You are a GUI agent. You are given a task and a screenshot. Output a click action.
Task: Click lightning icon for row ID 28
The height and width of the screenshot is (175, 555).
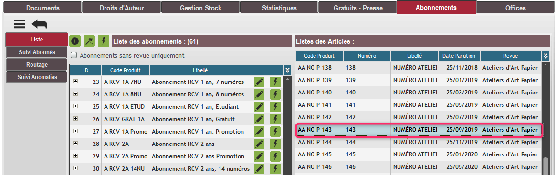click(275, 144)
